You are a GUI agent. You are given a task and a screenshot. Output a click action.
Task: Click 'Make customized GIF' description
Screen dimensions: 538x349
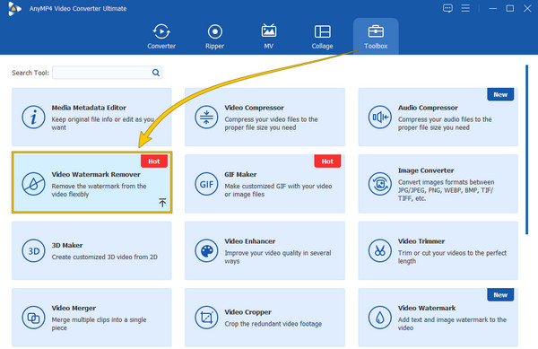click(278, 190)
